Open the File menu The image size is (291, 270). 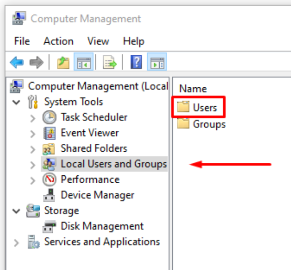pyautogui.click(x=22, y=41)
